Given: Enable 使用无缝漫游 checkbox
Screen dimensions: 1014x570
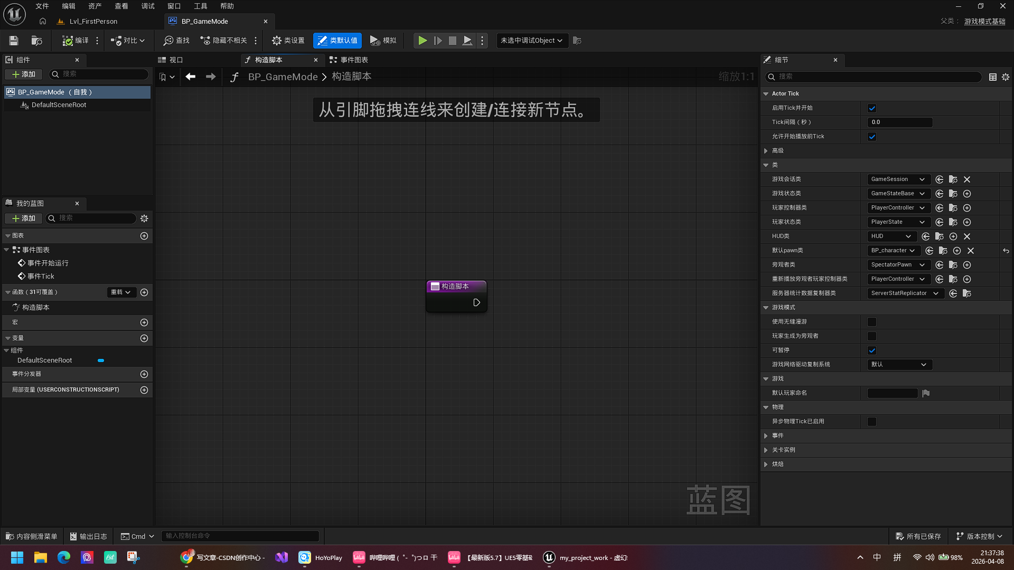Looking at the screenshot, I should [x=872, y=322].
